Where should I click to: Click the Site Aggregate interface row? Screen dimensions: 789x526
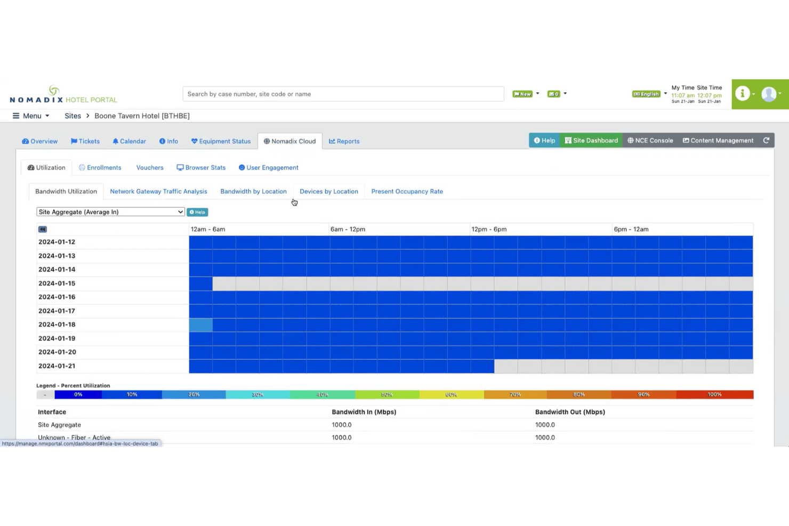coord(395,425)
